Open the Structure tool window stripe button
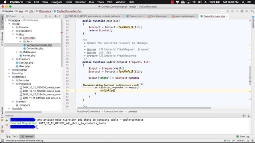255x143 pixels. 2,39
